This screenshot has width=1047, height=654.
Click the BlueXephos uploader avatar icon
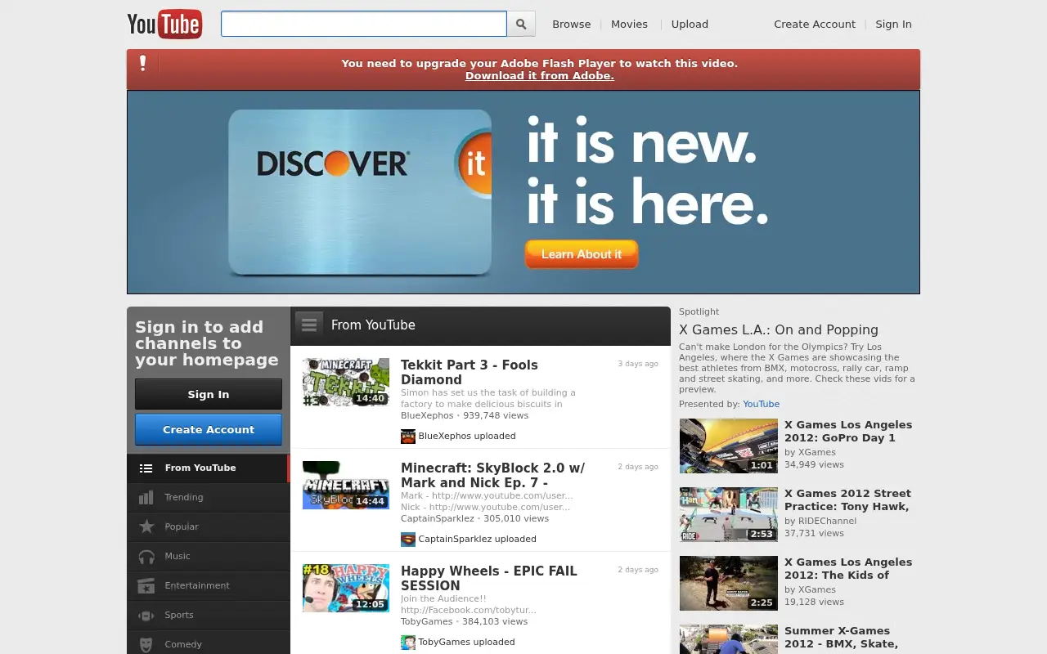coord(408,437)
